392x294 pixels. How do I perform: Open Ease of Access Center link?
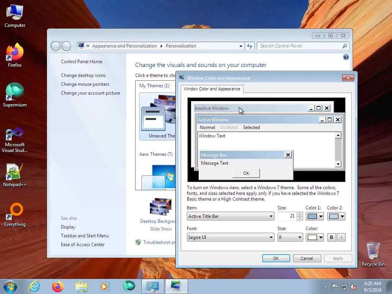pyautogui.click(x=83, y=245)
